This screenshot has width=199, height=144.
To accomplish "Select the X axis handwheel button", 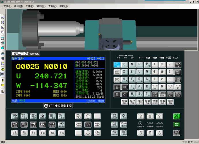I will pyautogui.click(x=43, y=133).
